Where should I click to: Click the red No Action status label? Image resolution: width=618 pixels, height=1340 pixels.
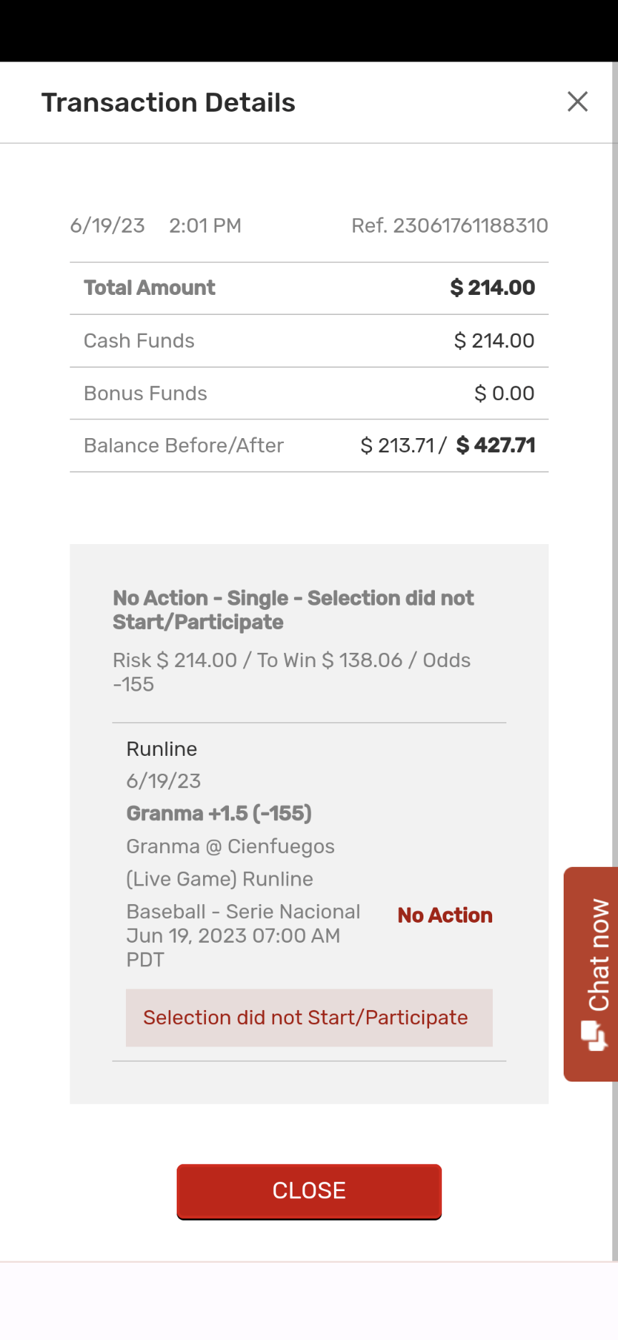[445, 916]
